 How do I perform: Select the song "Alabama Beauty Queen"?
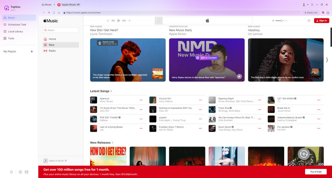[290, 118]
